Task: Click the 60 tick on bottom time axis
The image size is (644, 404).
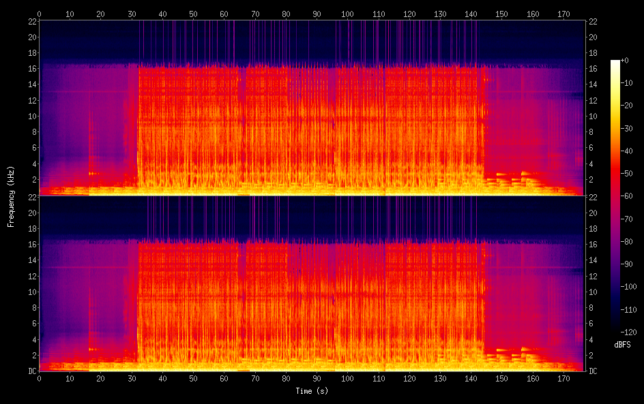Action: click(224, 379)
